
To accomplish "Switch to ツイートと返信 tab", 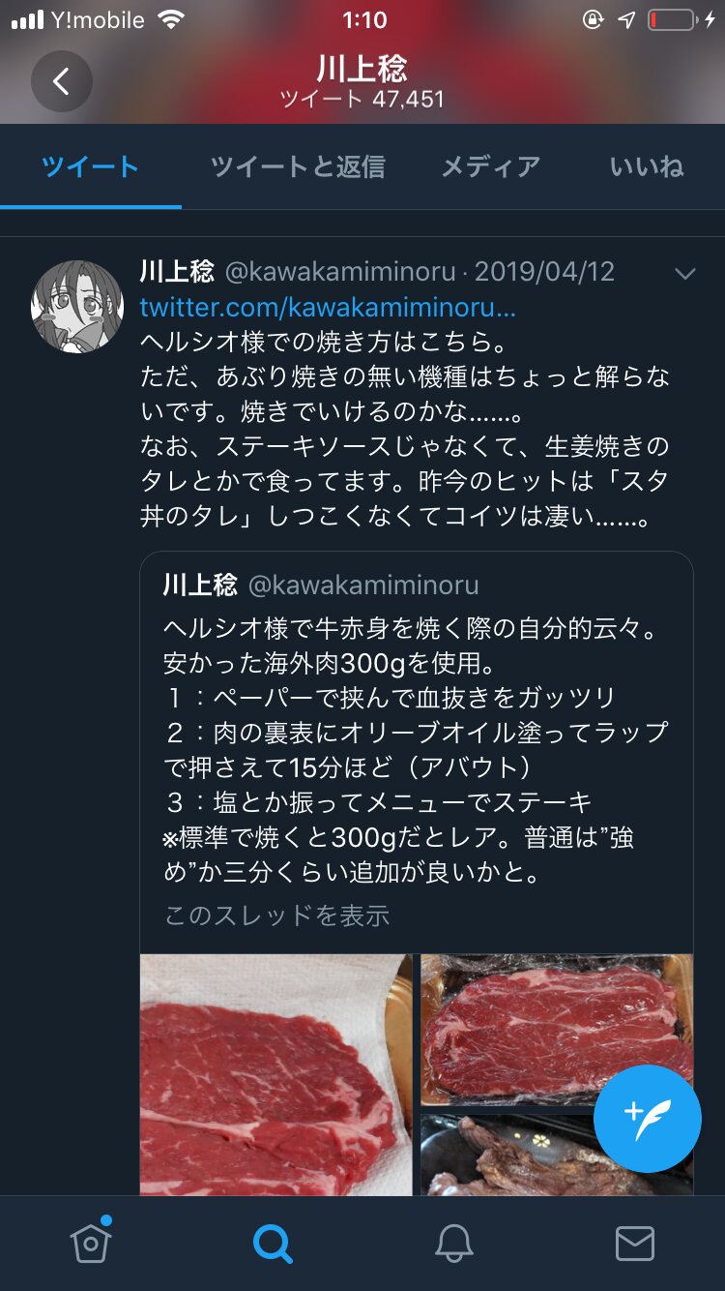I will (298, 166).
